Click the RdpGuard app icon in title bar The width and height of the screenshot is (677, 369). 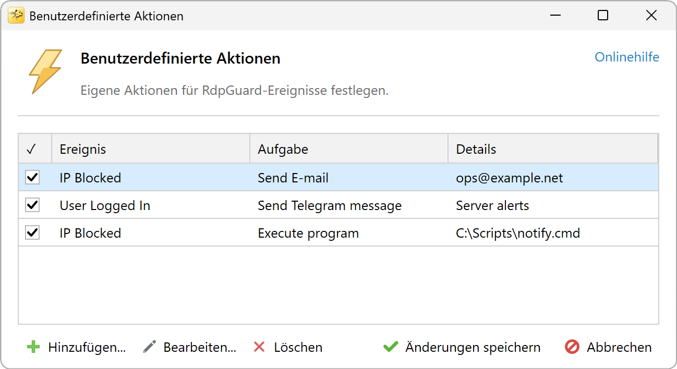click(x=16, y=16)
